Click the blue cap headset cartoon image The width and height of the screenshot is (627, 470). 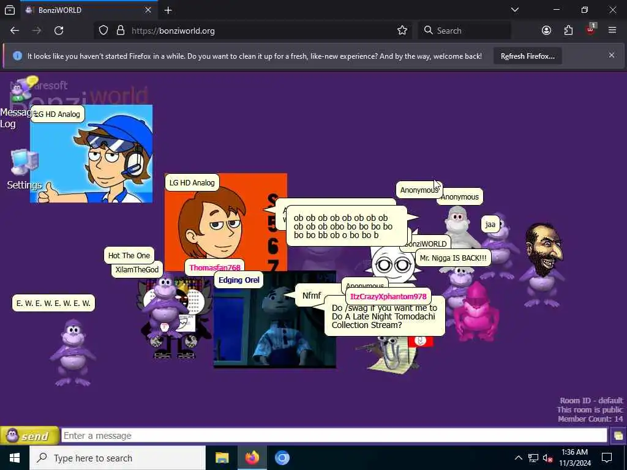(x=91, y=154)
